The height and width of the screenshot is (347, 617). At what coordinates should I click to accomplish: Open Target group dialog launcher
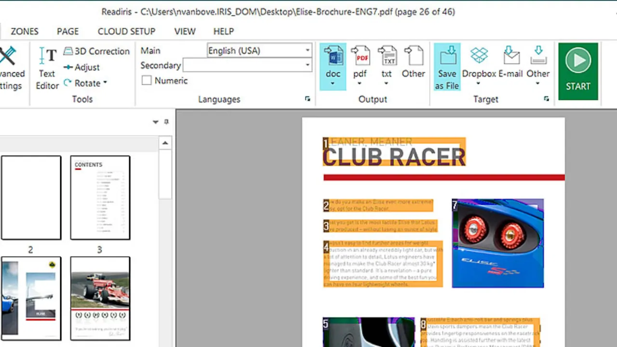tap(546, 99)
